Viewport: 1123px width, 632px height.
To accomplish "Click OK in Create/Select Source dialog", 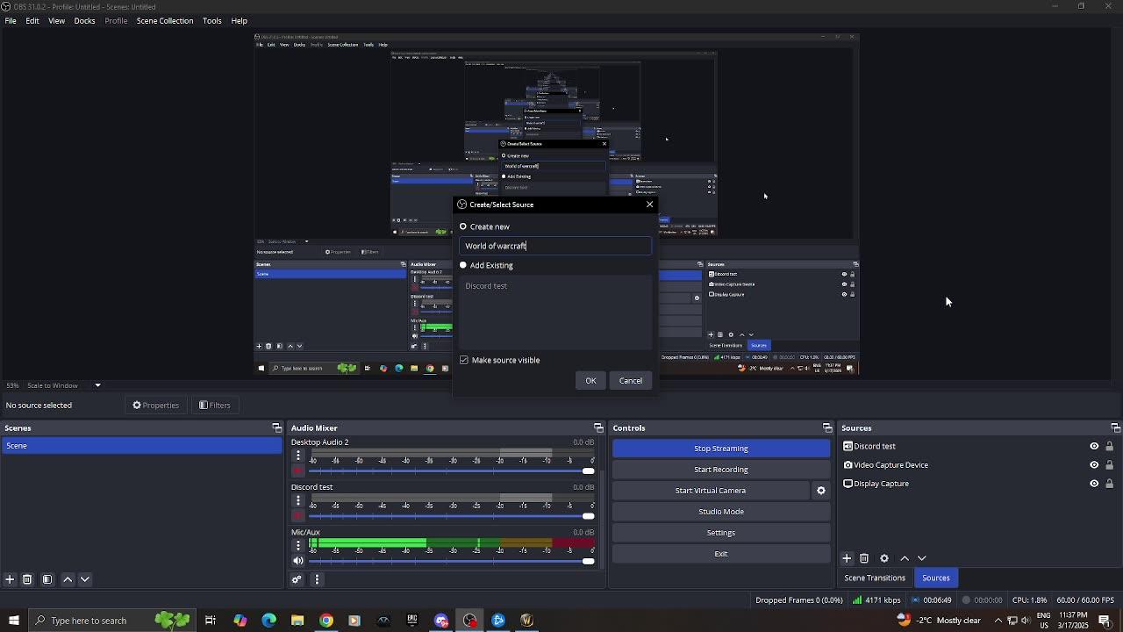I will 590,380.
